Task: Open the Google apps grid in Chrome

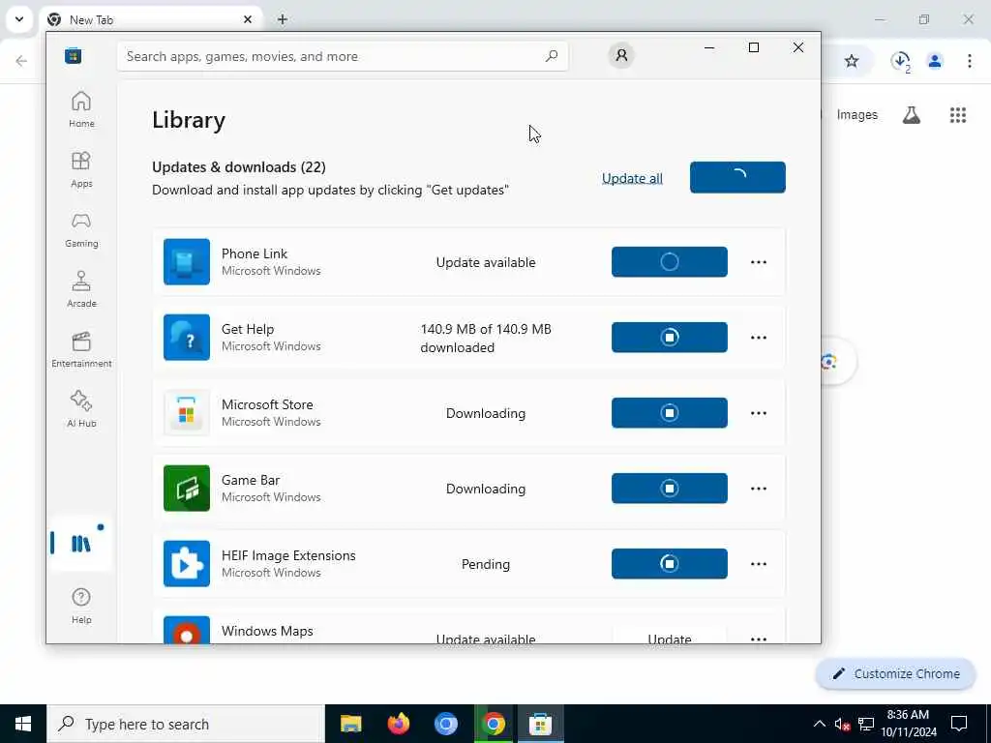Action: 958,115
